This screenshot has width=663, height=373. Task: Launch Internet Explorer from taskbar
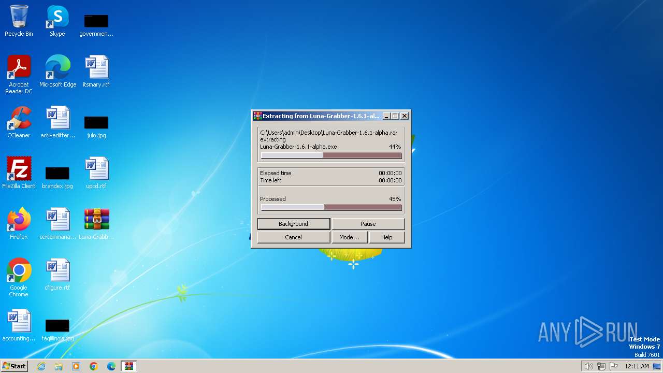pos(41,366)
